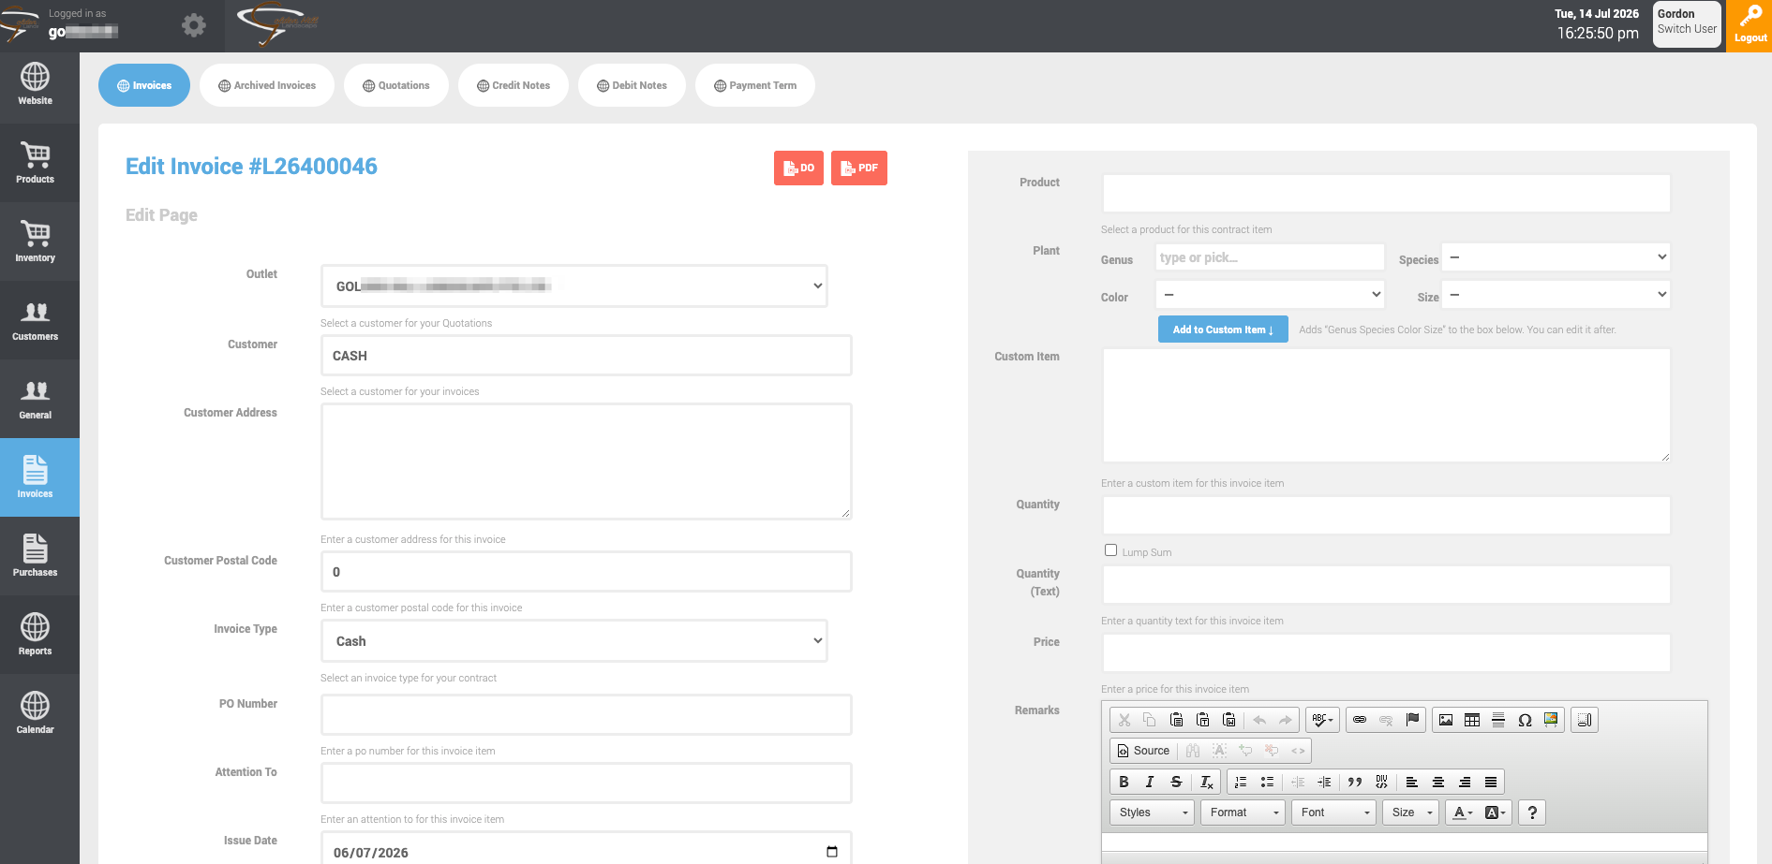Open the Outlet dropdown
This screenshot has height=864, width=1772.
tap(574, 286)
